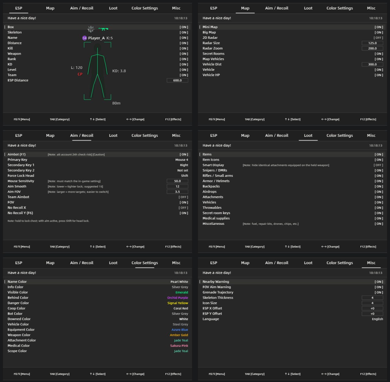Click the Radar Zoom value 200.0
Viewport: 390px width, 382px height.
pos(372,49)
